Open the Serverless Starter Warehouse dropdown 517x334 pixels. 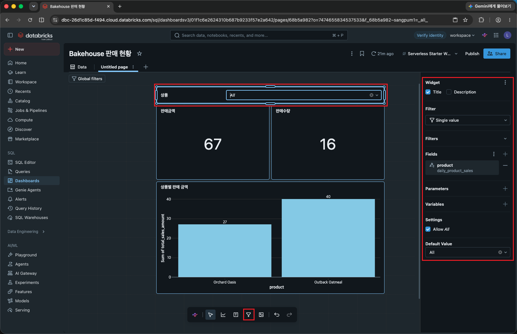point(430,54)
